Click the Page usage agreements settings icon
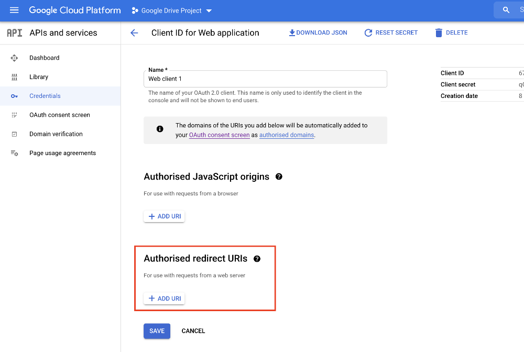 tap(14, 153)
